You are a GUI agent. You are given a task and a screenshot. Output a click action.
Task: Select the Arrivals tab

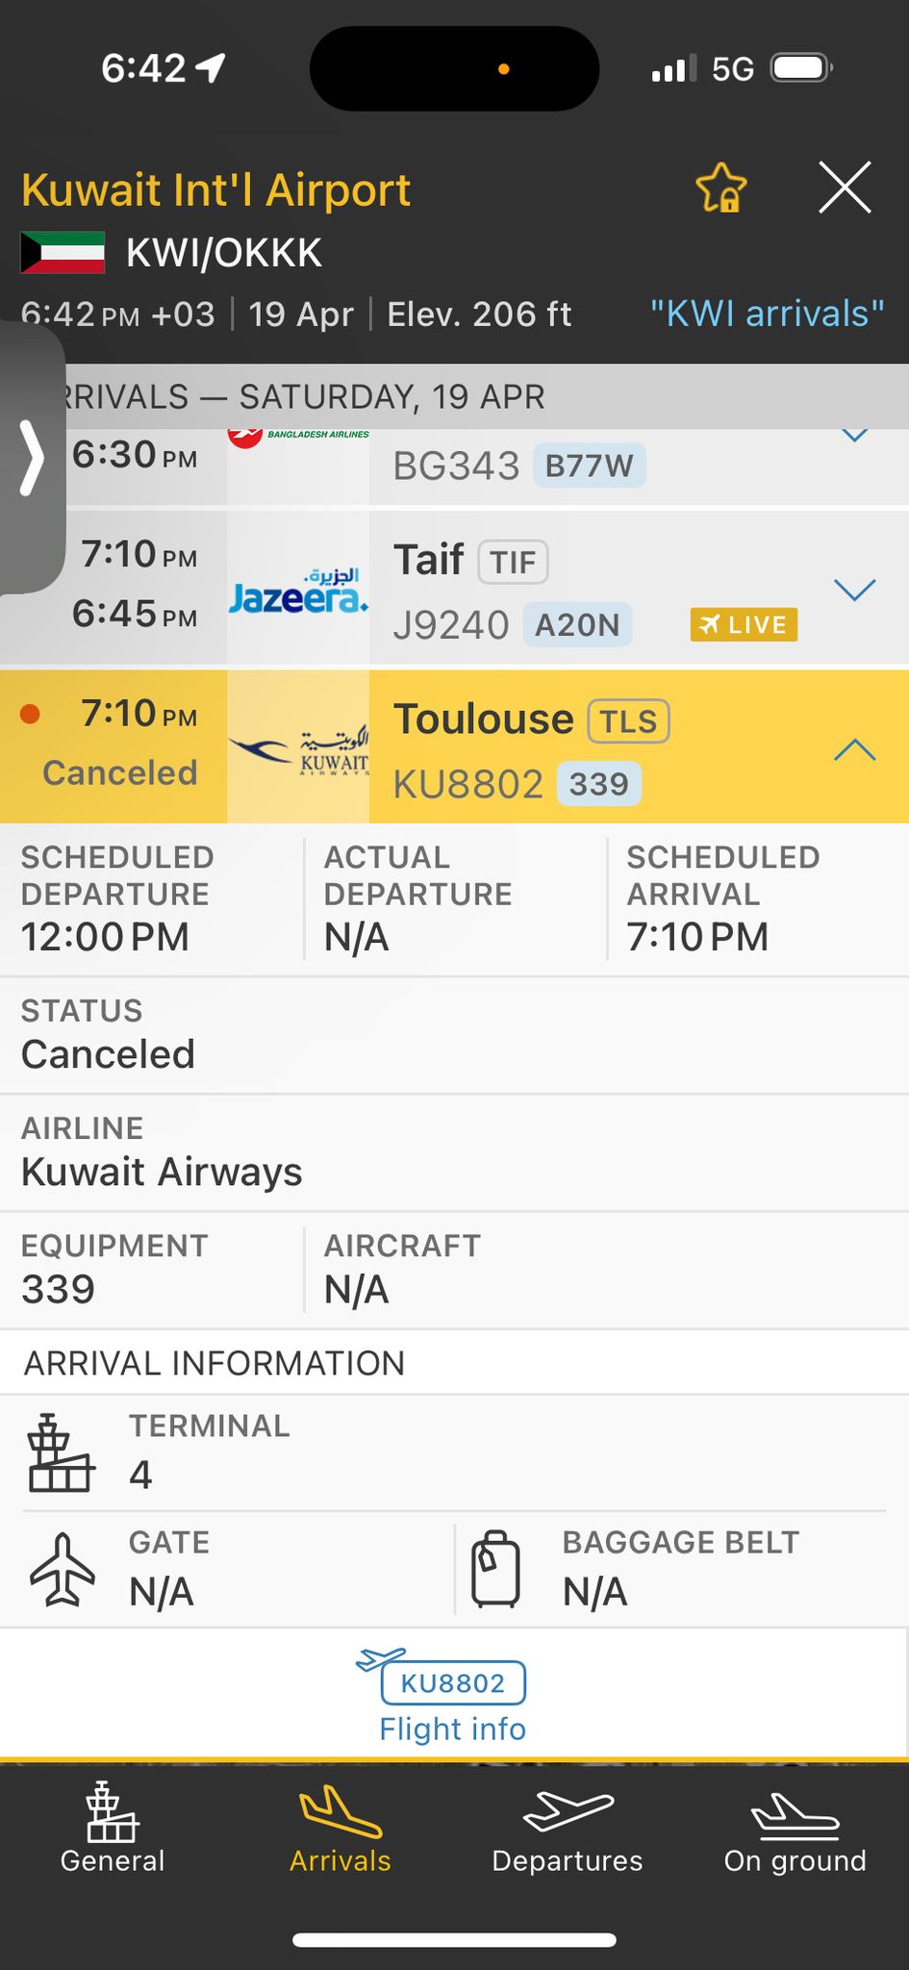tap(341, 1831)
